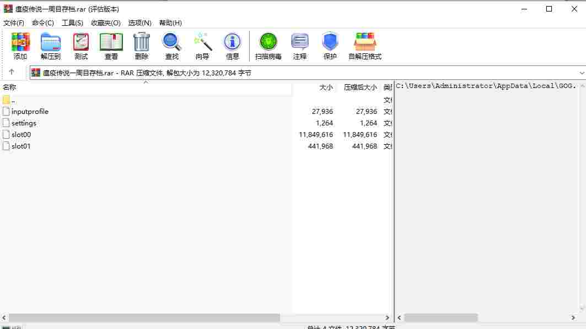Screen dimensions: 586x329
Task: Click the slot01 file icon
Action: click(6, 146)
